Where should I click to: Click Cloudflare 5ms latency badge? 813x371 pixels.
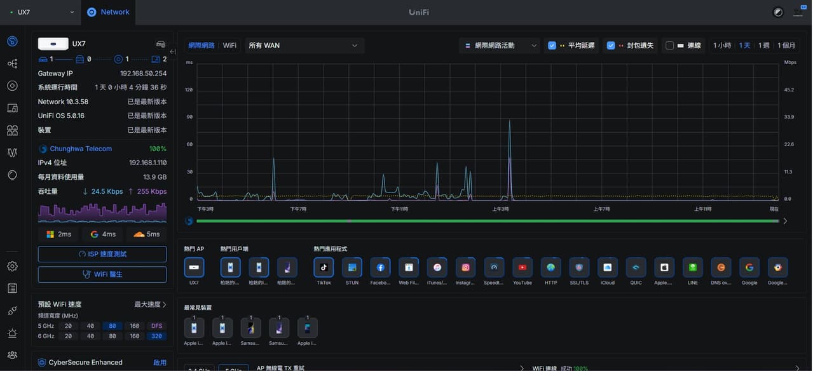(x=146, y=234)
